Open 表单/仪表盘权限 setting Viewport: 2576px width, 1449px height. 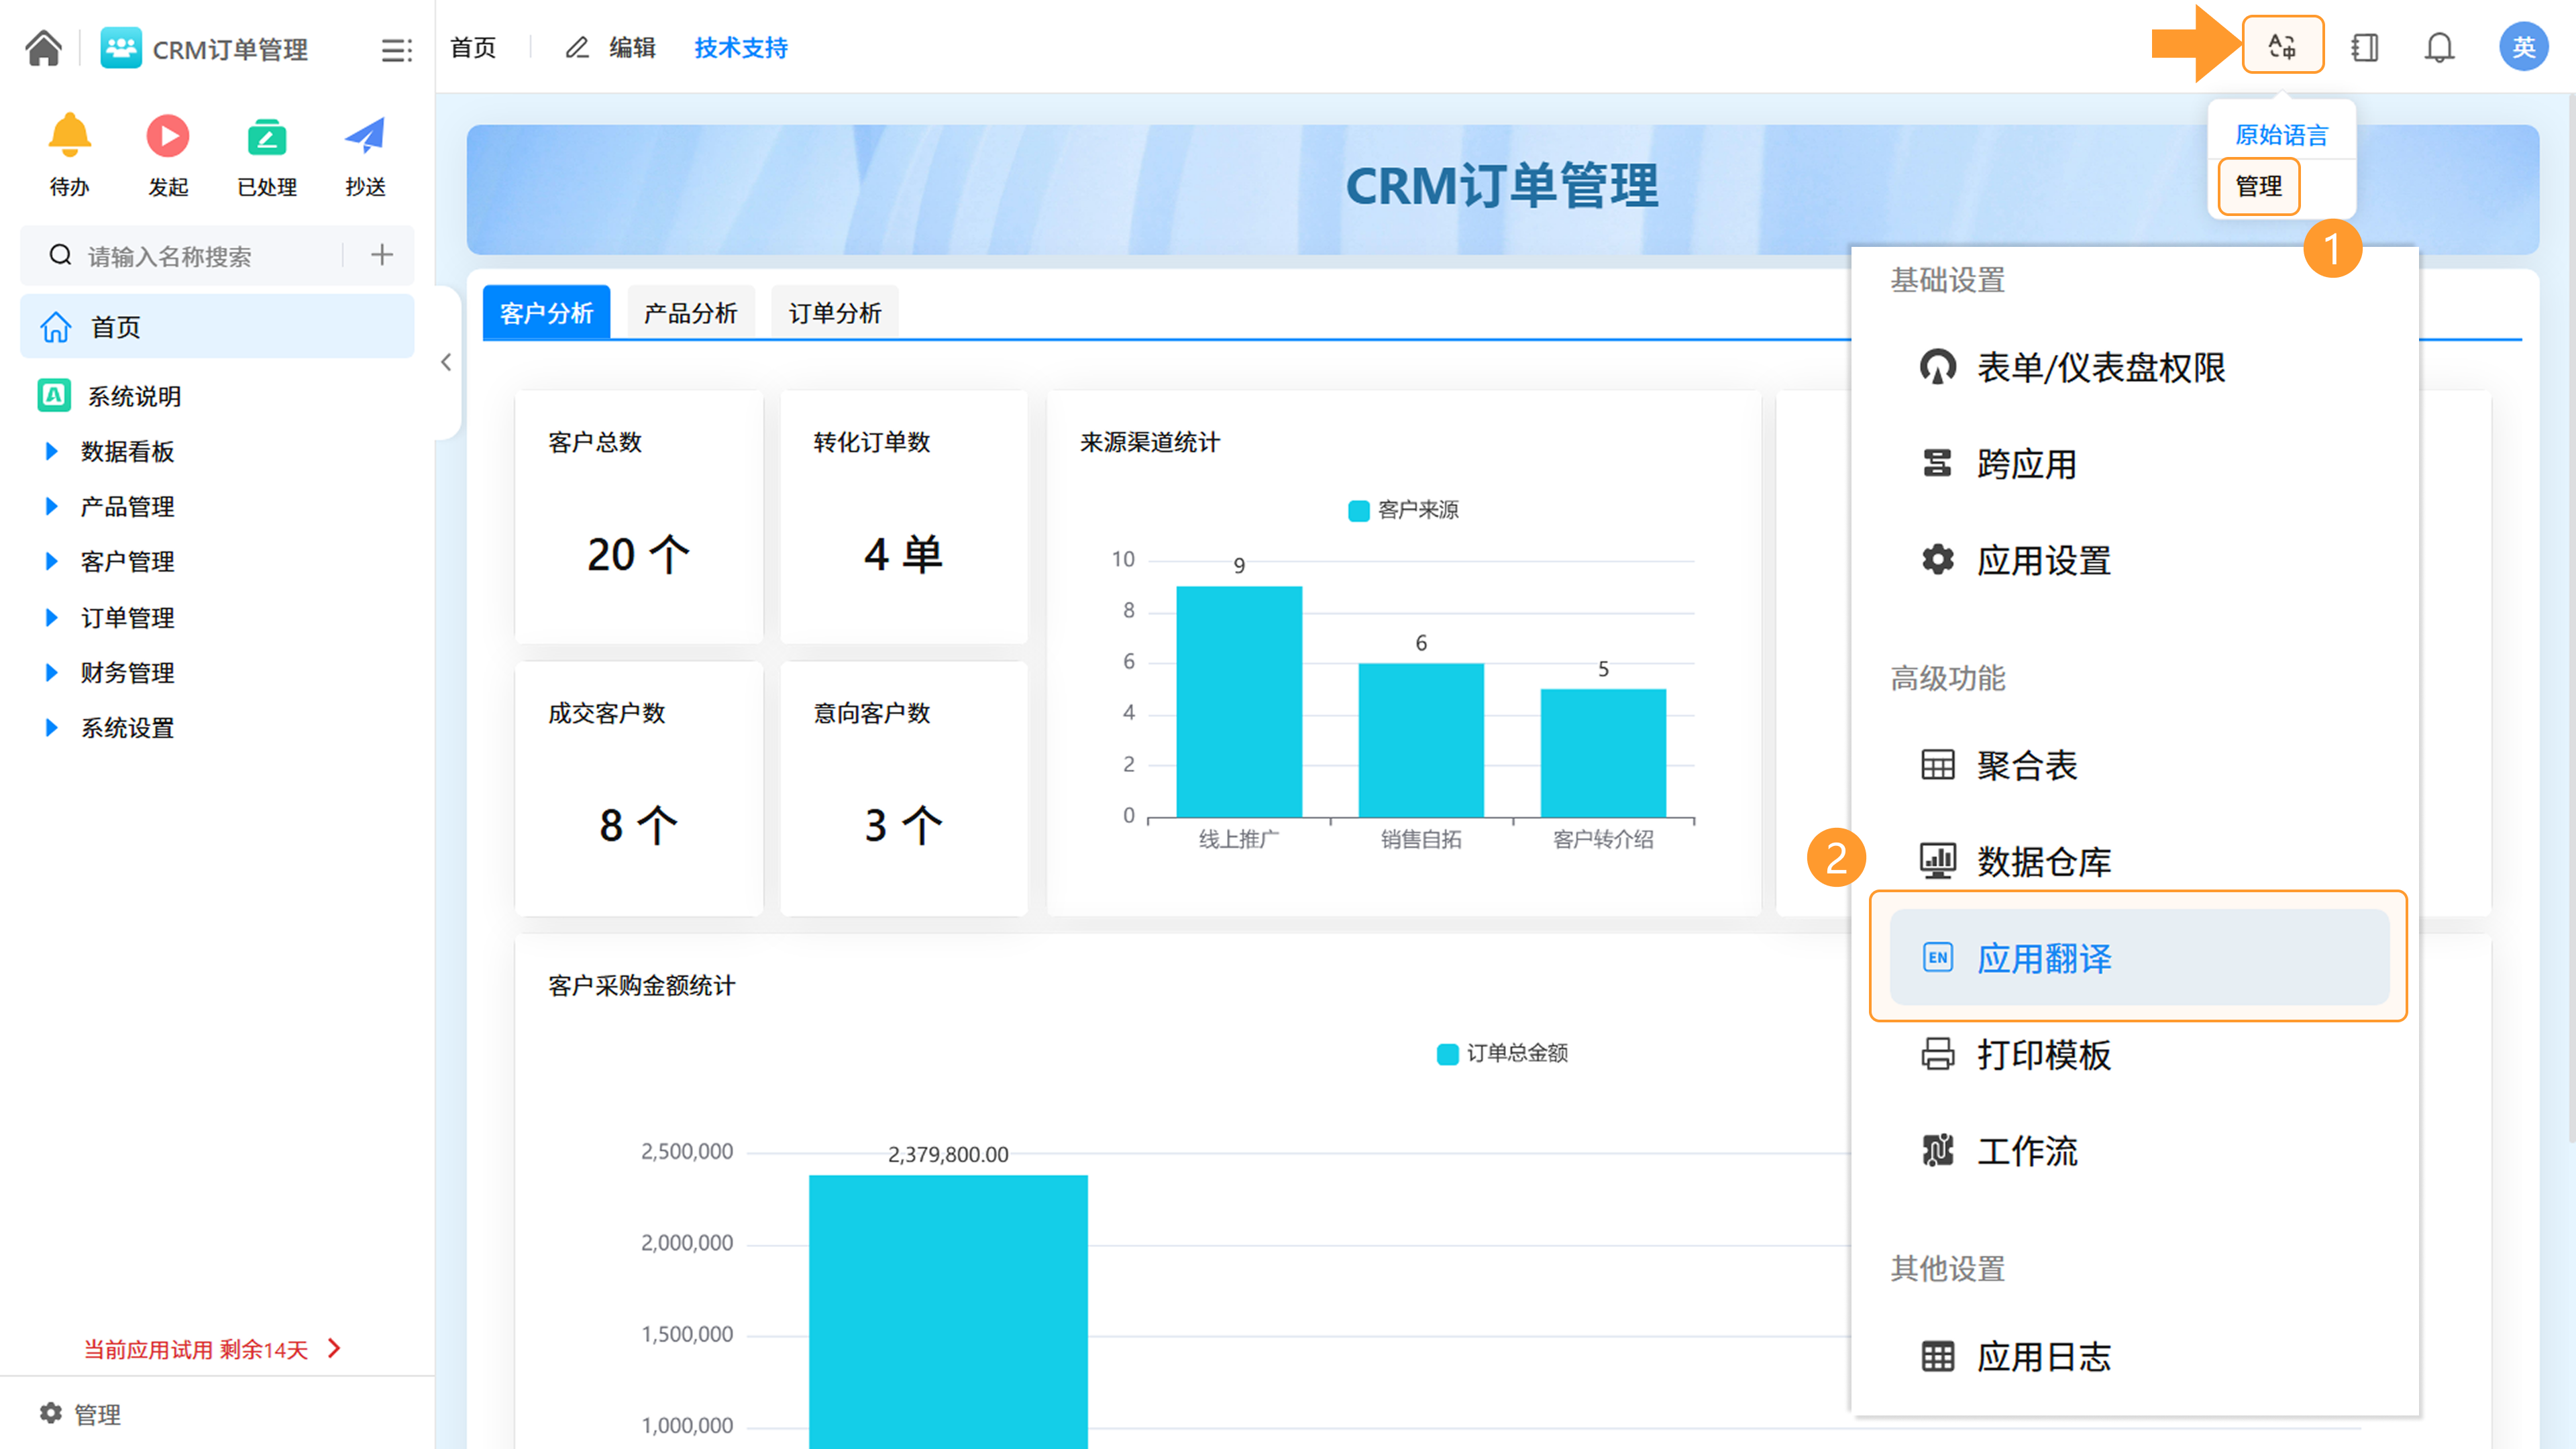click(x=2072, y=367)
